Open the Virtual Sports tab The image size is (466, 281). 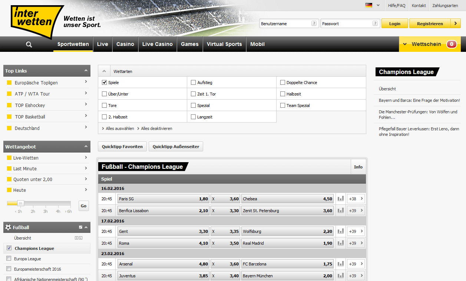224,44
